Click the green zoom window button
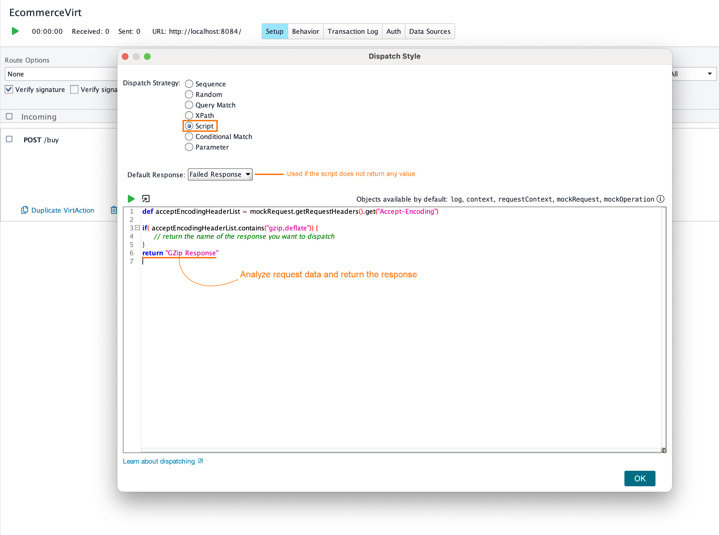 pos(147,56)
